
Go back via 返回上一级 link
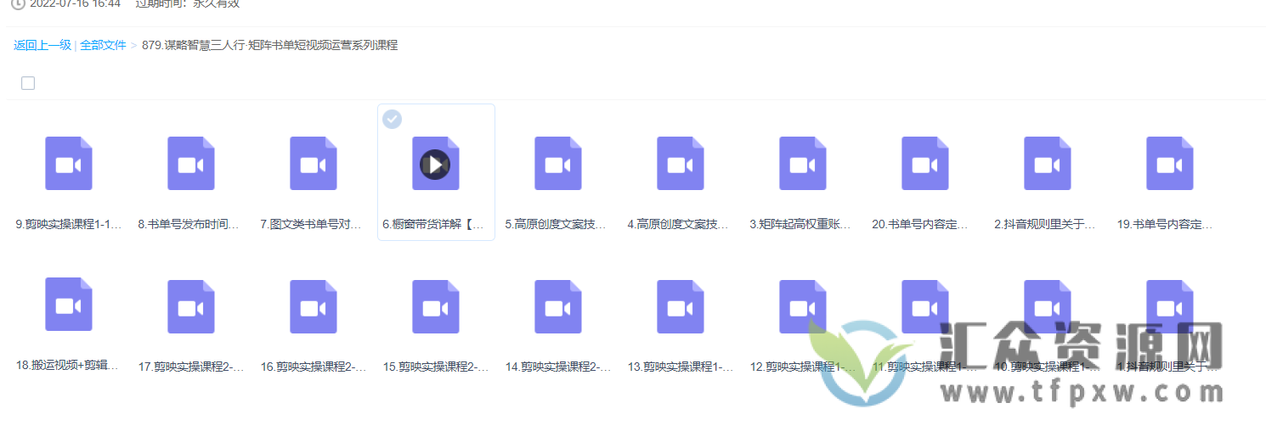(42, 45)
